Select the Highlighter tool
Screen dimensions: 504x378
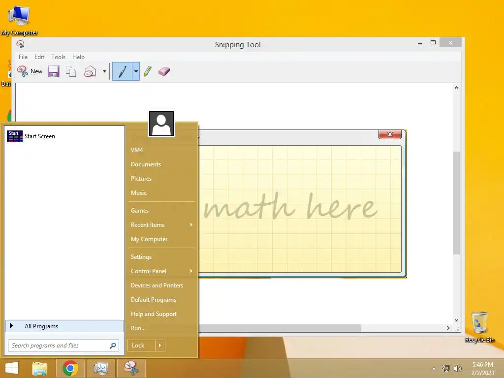pyautogui.click(x=148, y=71)
